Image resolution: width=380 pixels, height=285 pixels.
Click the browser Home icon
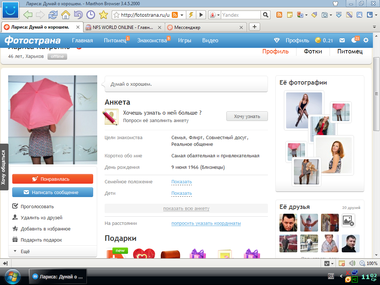(x=66, y=15)
